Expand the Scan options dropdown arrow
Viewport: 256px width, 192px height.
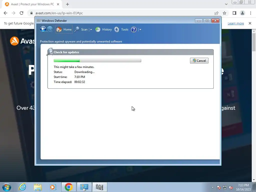91,29
